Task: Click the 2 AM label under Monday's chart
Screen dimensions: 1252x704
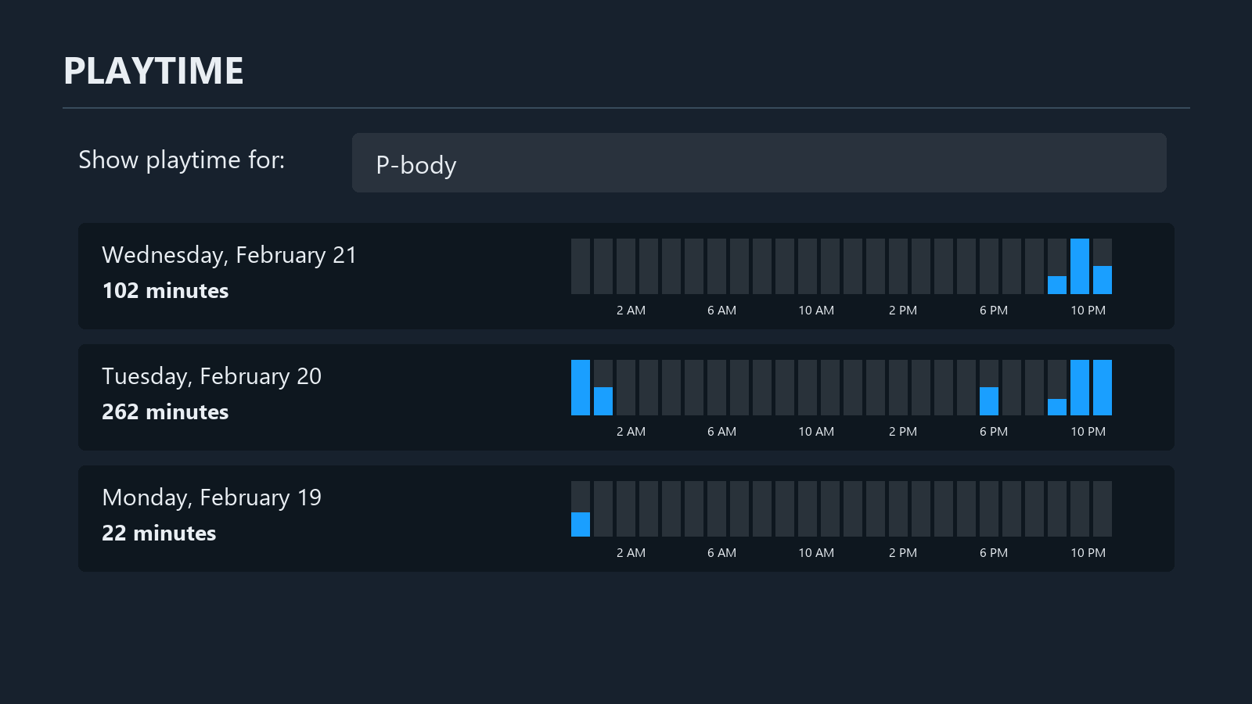Action: tap(631, 553)
